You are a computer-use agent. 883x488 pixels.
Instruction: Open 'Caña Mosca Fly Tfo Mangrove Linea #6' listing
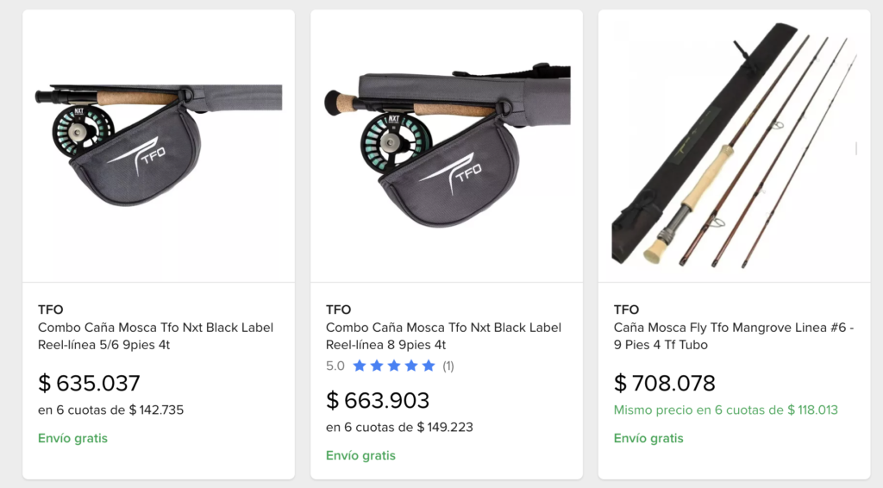tap(733, 336)
